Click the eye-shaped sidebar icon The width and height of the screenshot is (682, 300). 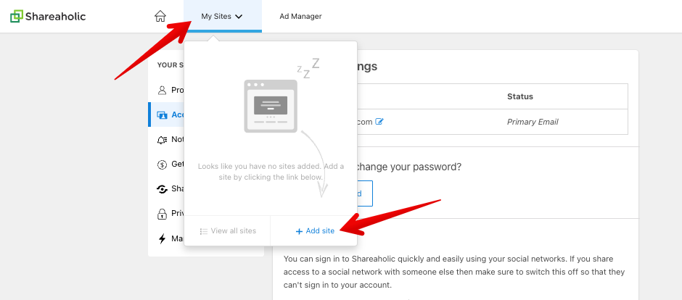[162, 189]
